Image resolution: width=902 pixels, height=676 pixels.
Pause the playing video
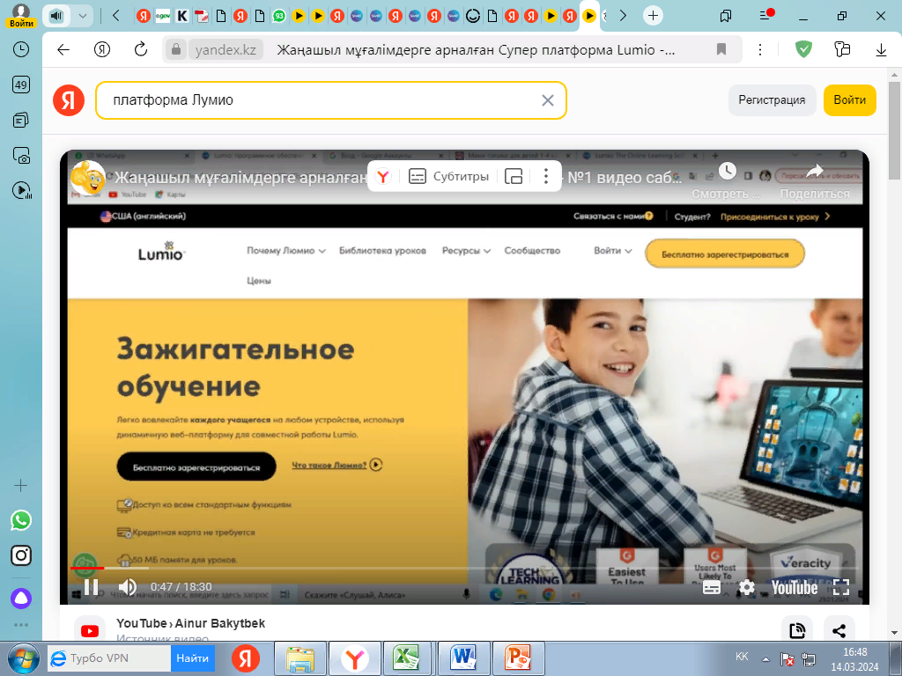coord(91,587)
